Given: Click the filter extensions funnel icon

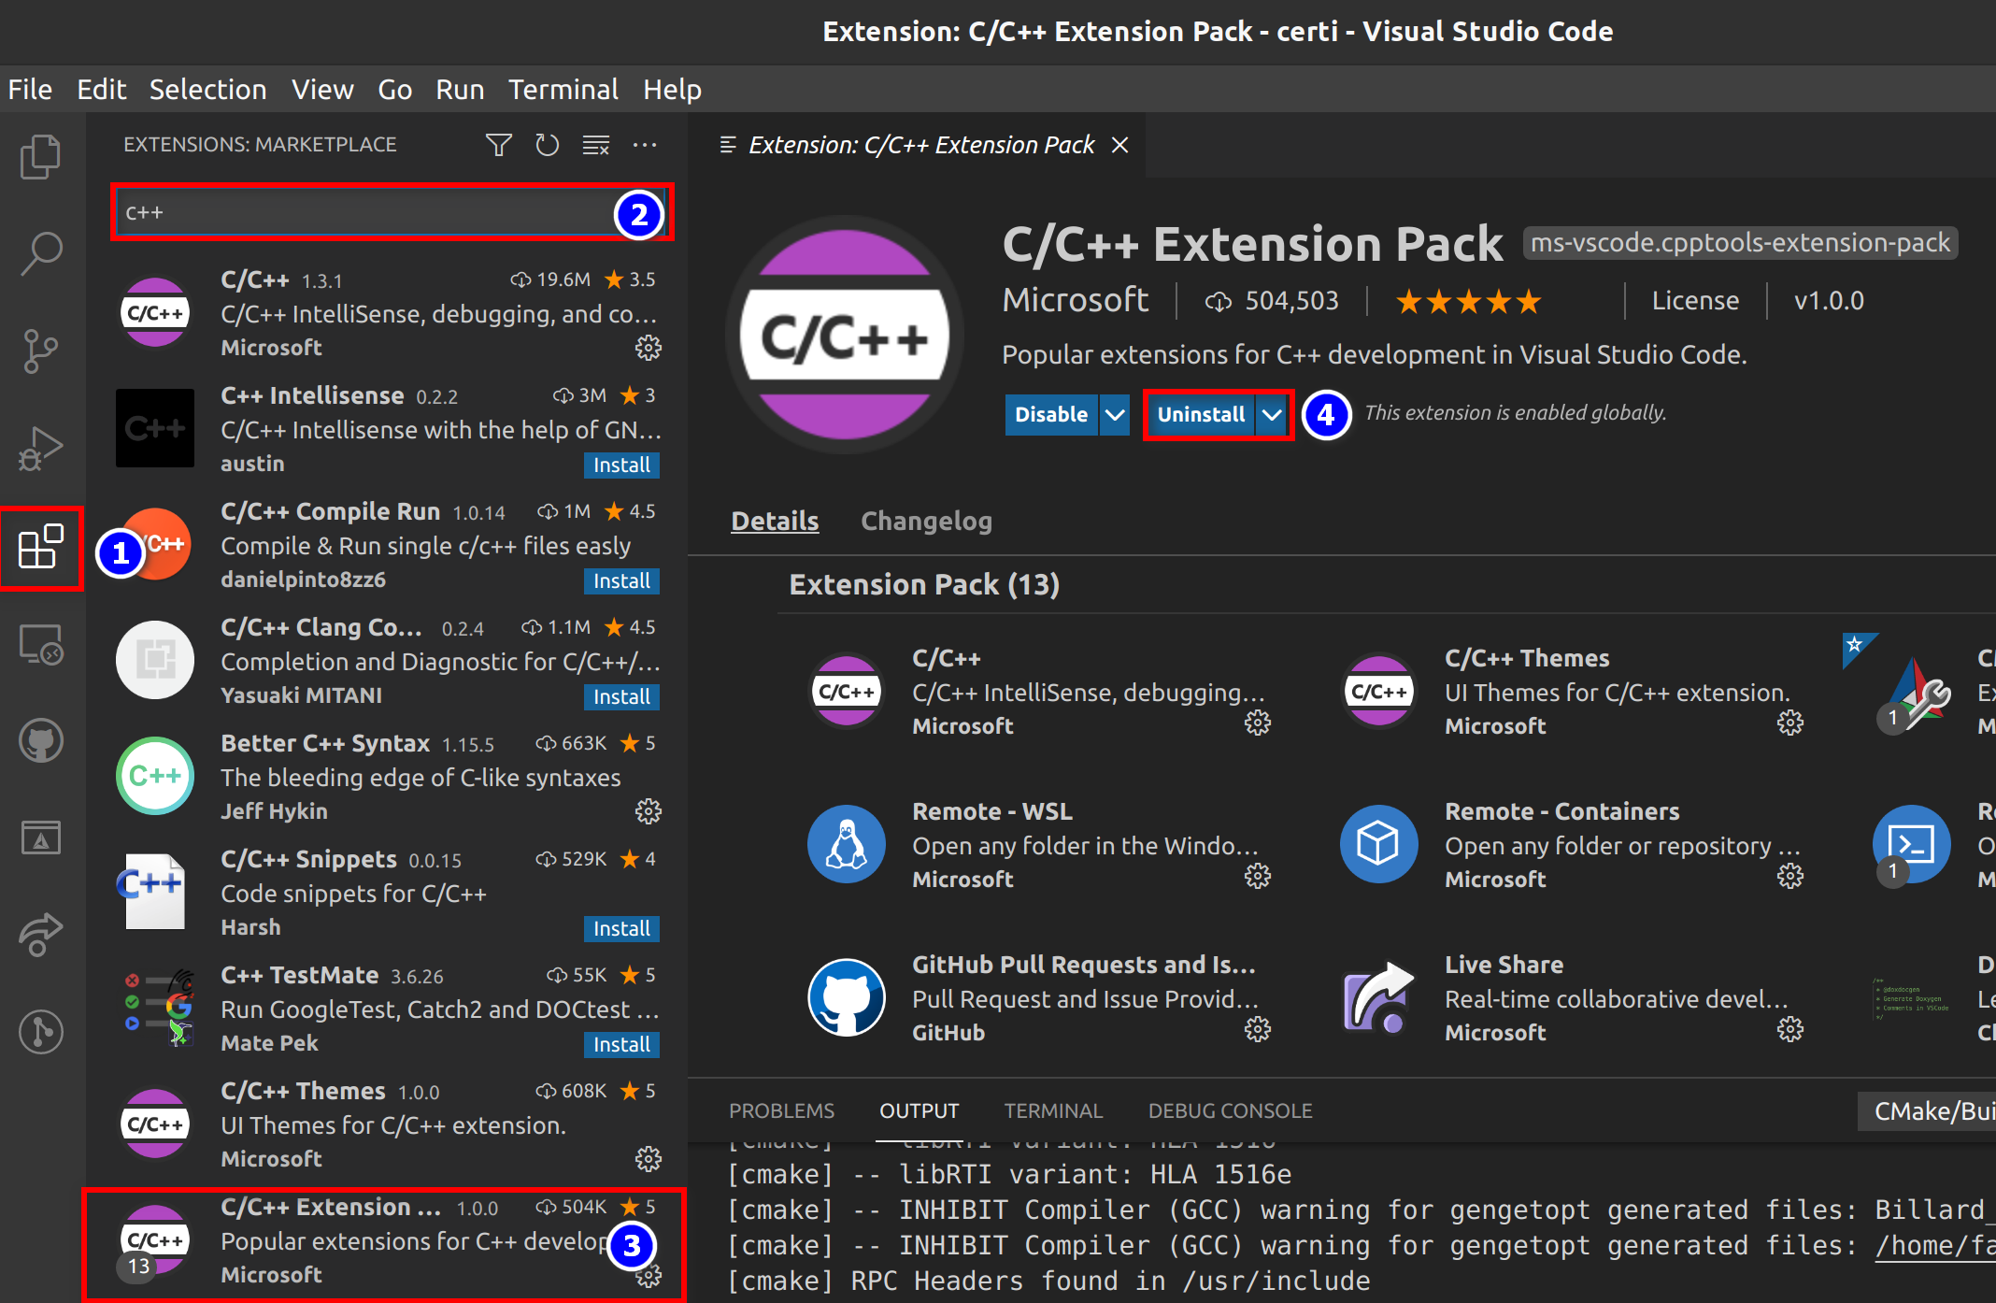Looking at the screenshot, I should [x=498, y=145].
